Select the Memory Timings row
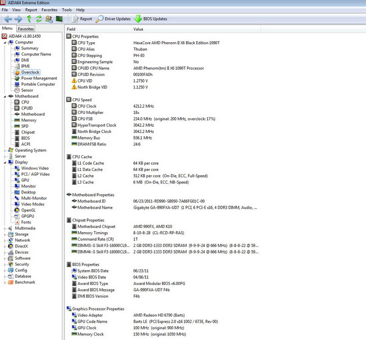The width and height of the screenshot is (366, 340). [x=163, y=233]
